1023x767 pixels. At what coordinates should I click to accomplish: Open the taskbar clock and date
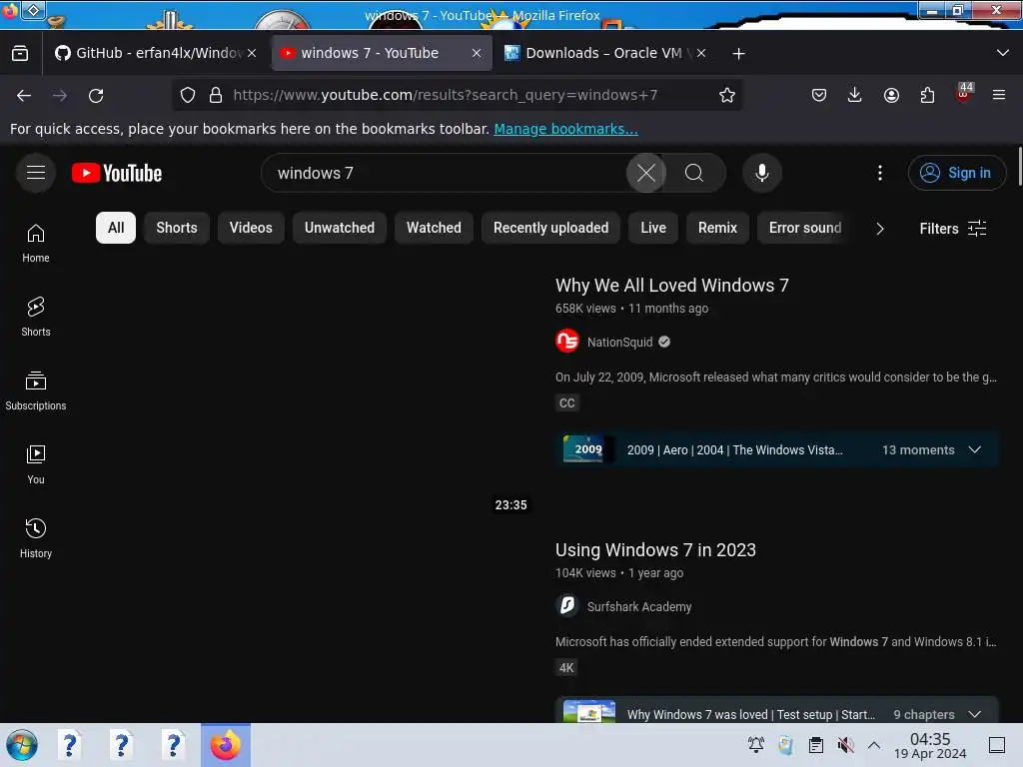930,745
